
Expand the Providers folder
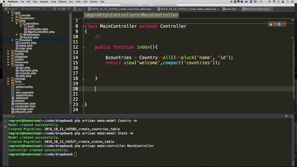(x=13, y=40)
